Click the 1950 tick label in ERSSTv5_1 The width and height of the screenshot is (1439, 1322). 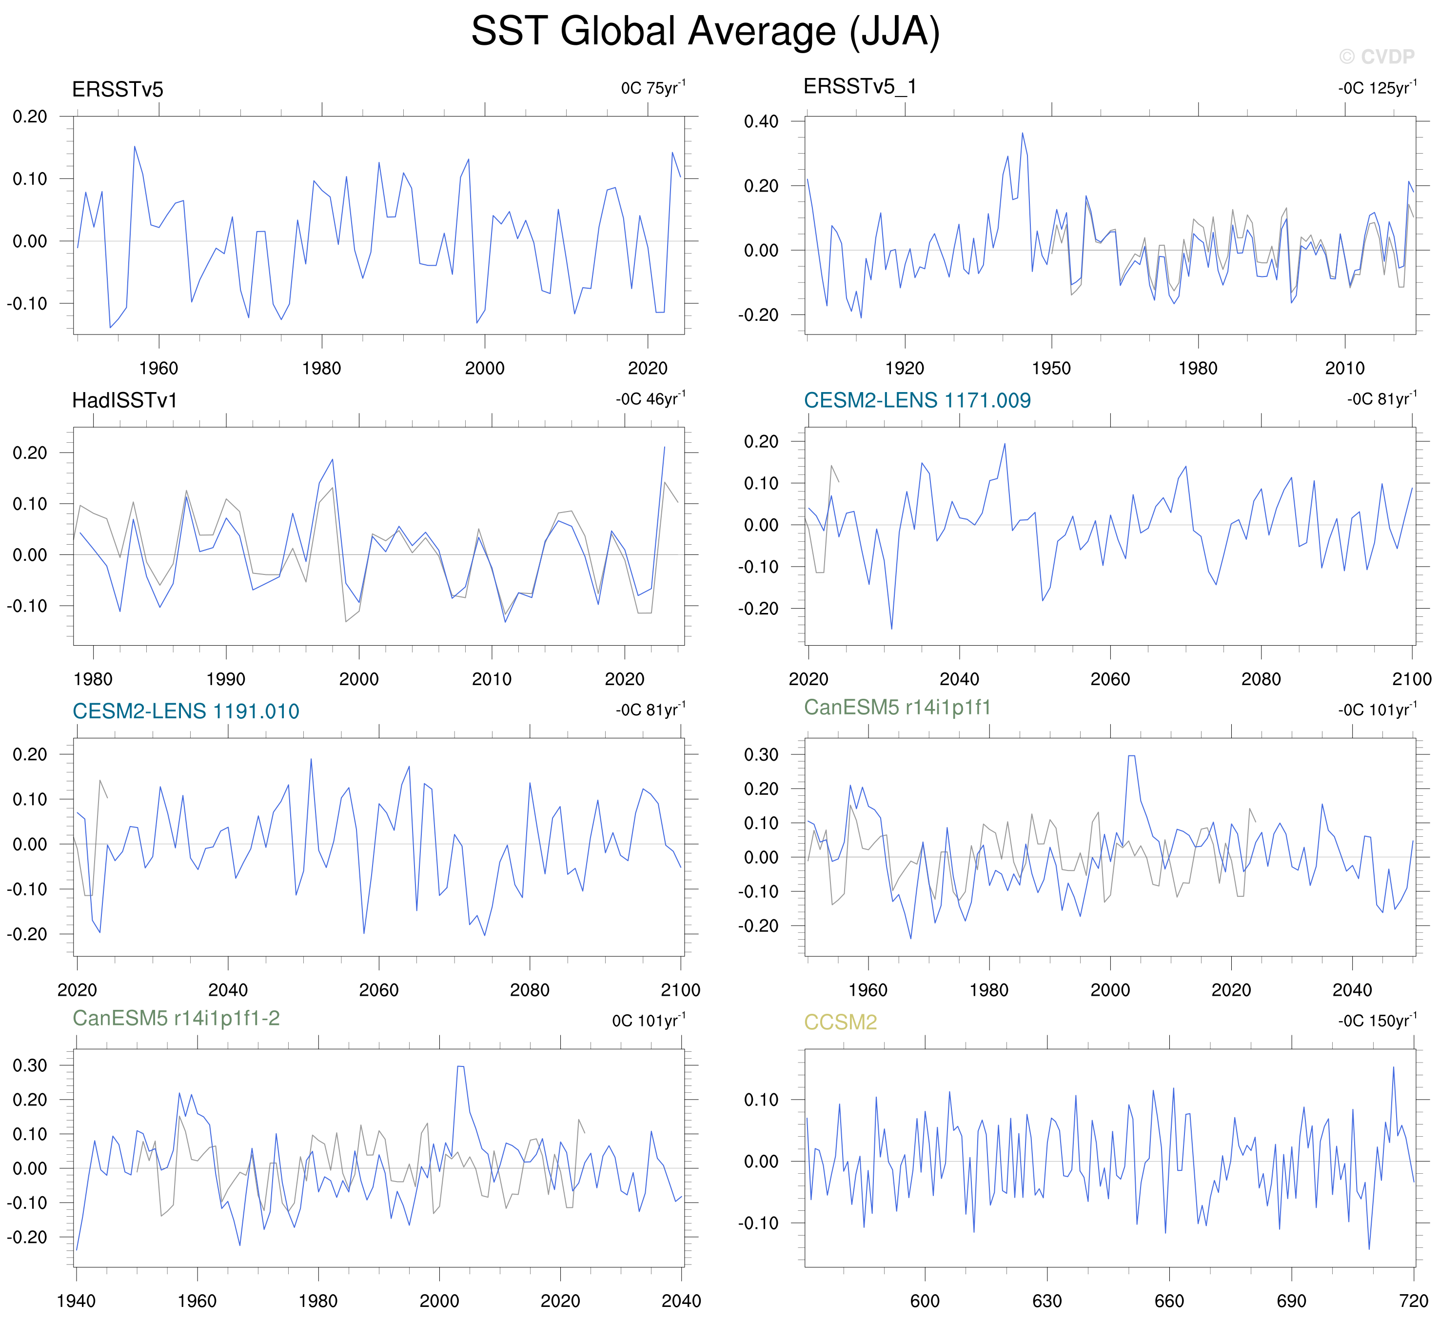pos(1051,369)
